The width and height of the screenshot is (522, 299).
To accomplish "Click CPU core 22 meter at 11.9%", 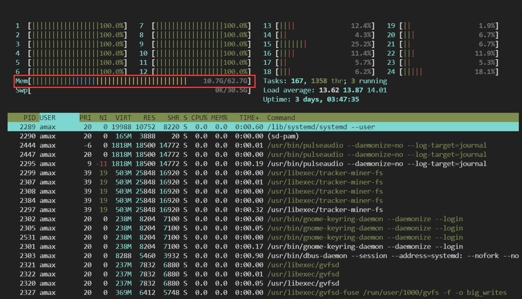I will click(443, 53).
